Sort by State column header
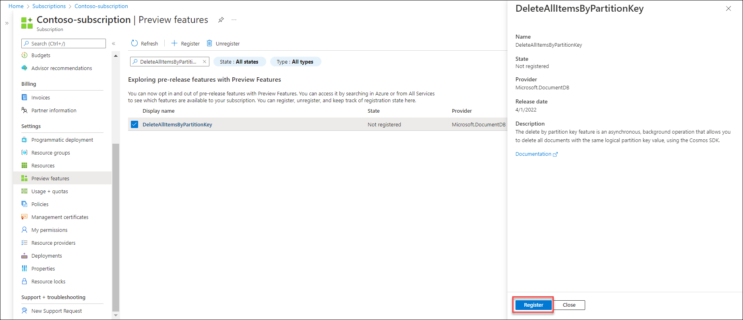This screenshot has width=743, height=320. click(x=374, y=111)
